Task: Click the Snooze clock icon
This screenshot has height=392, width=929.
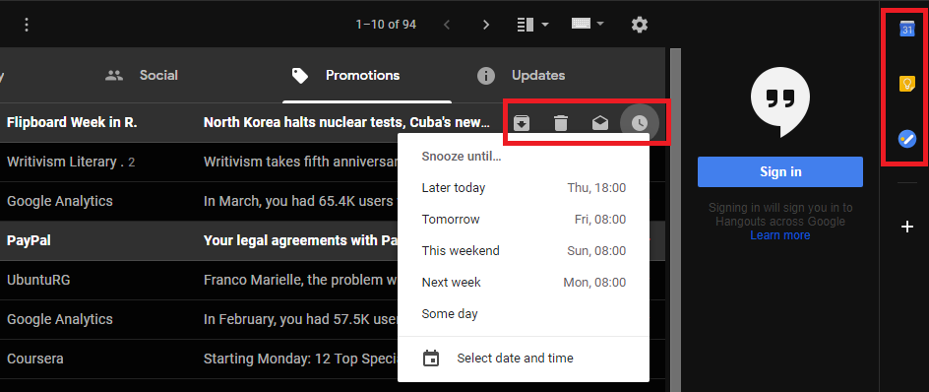Action: click(639, 123)
